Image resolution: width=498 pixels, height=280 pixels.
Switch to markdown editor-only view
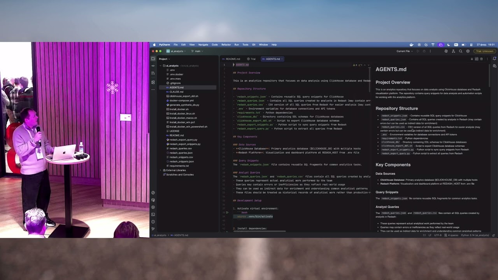tap(472, 59)
